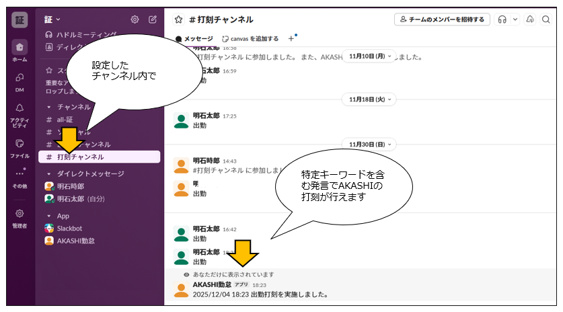Open the DM icon in the sidebar
Viewport: 563px width, 312px height.
(x=20, y=77)
